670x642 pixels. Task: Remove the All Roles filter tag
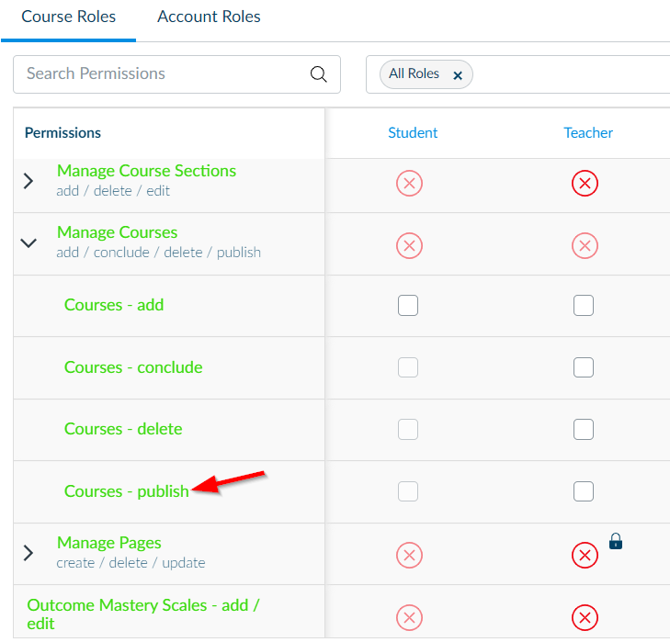pyautogui.click(x=458, y=75)
